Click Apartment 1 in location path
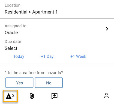Screen dimensions: 114x104 tap(45, 12)
